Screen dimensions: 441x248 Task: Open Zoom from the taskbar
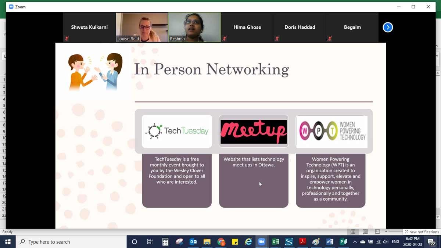point(261,242)
